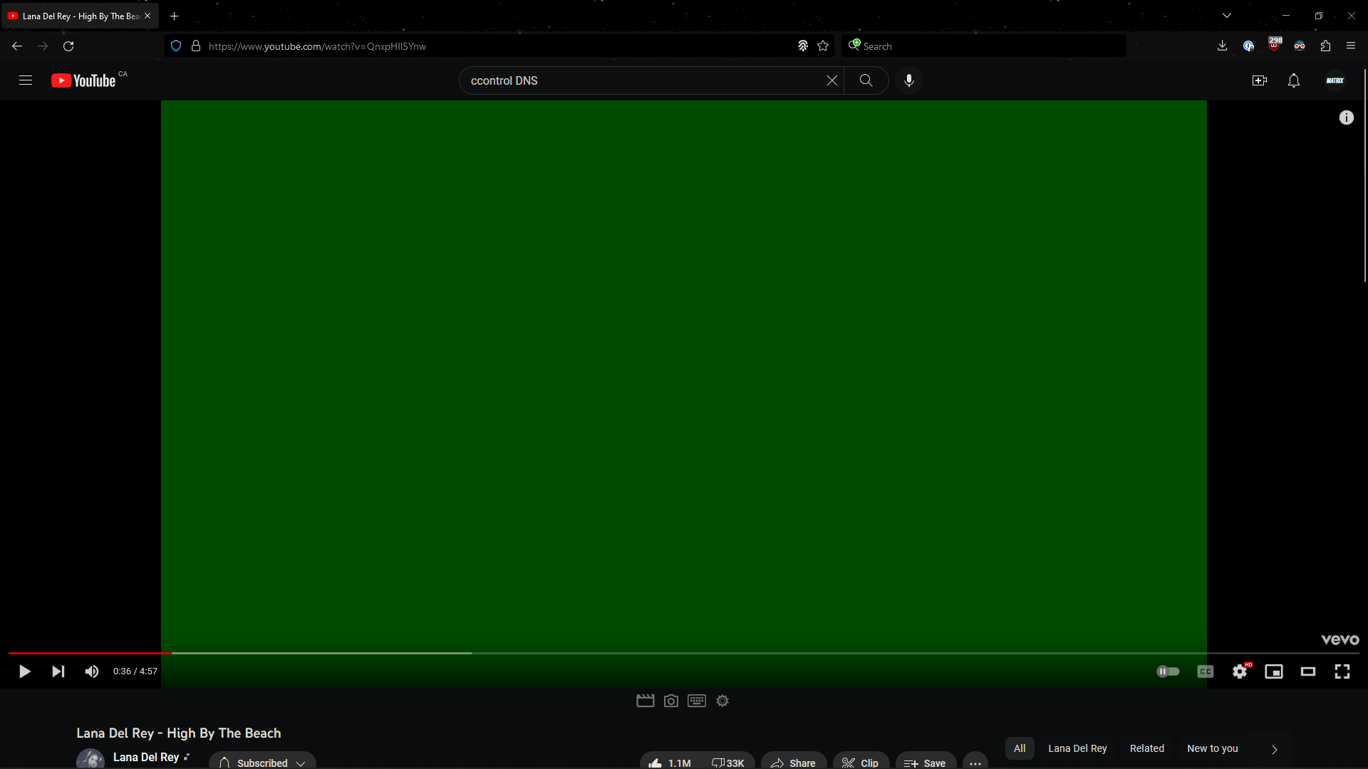Screen dimensions: 1368x769
Task: Play the paused video
Action: click(x=24, y=671)
